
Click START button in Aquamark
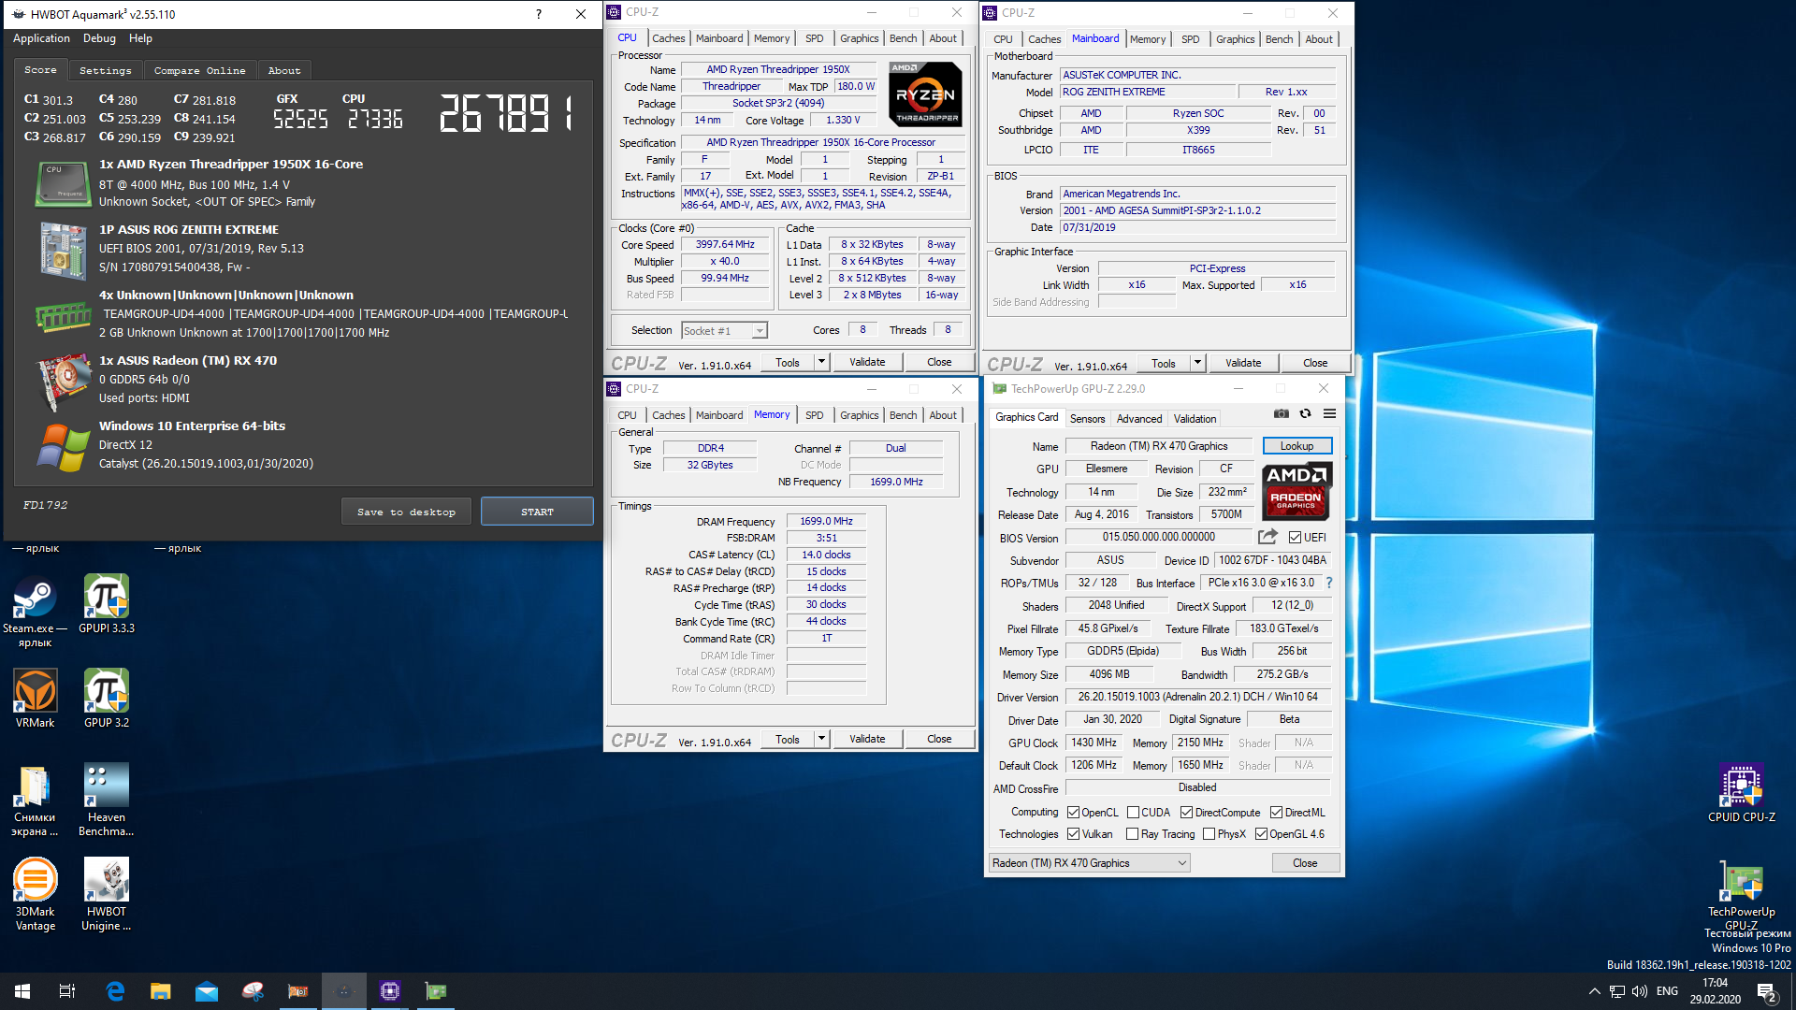click(x=537, y=512)
